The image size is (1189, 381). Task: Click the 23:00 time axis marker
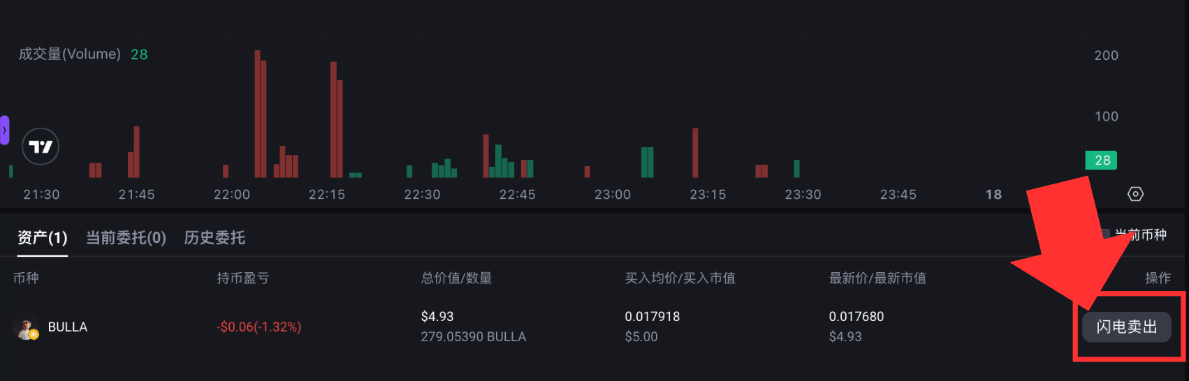(x=613, y=195)
